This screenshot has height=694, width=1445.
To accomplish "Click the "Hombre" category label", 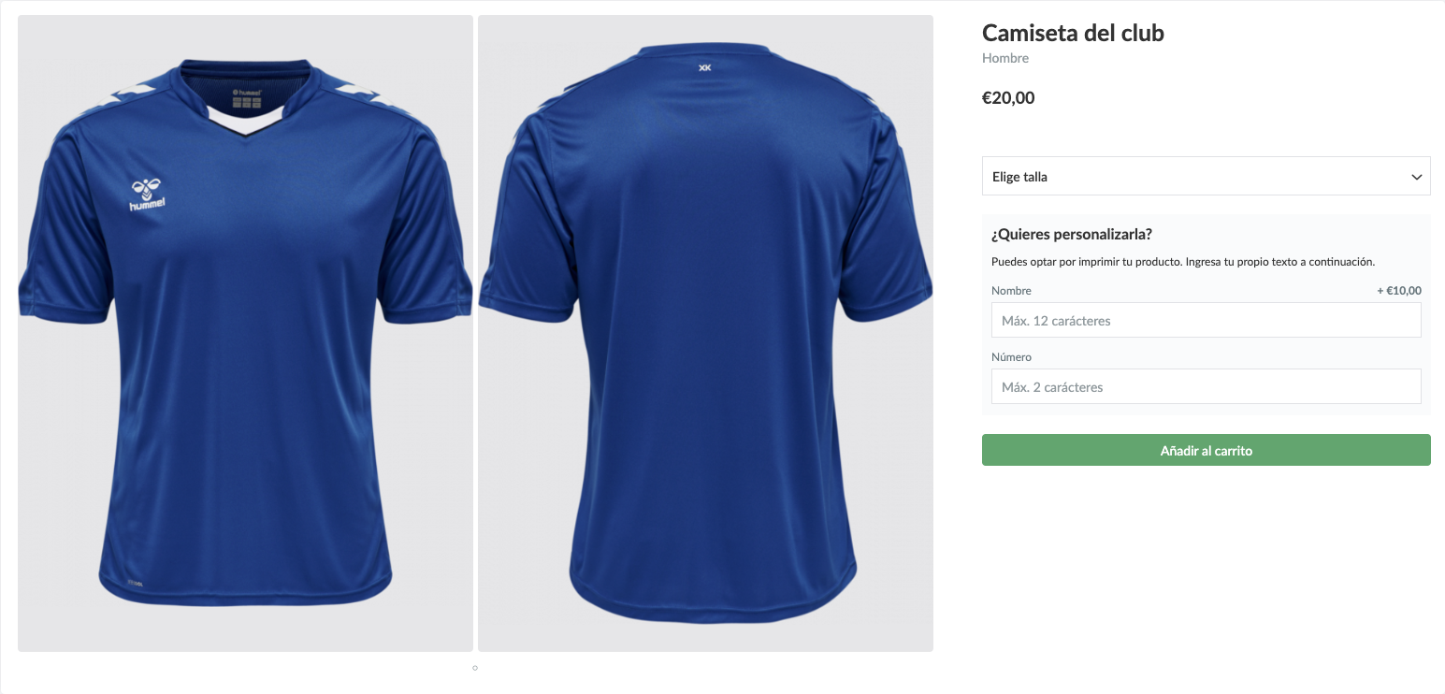I will pos(1005,58).
